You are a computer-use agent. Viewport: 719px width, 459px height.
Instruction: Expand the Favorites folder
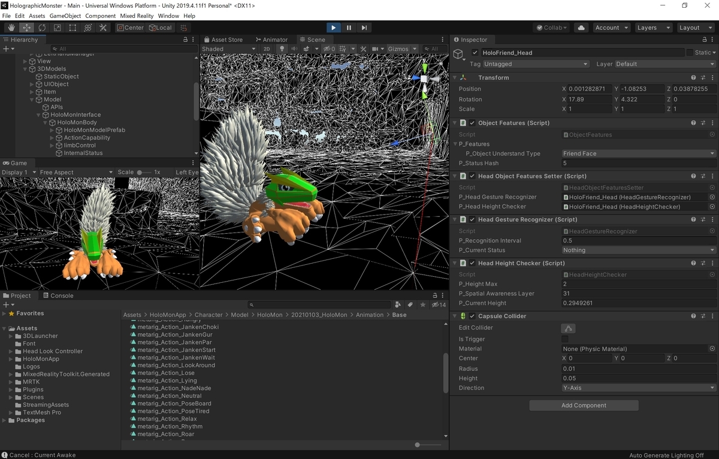[x=4, y=313]
